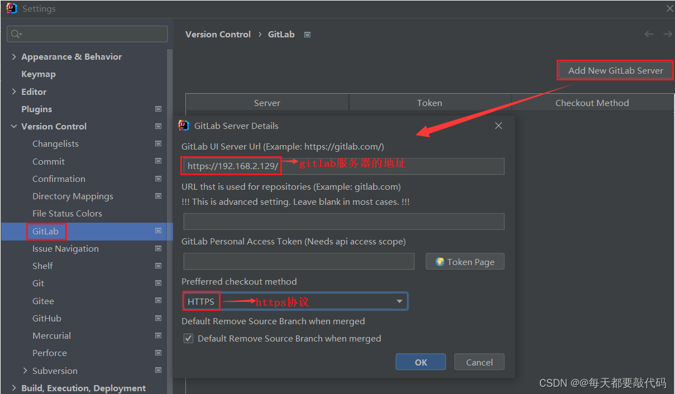Click project-level icon next to Shelf
Image resolution: width=675 pixels, height=394 pixels.
click(x=158, y=266)
